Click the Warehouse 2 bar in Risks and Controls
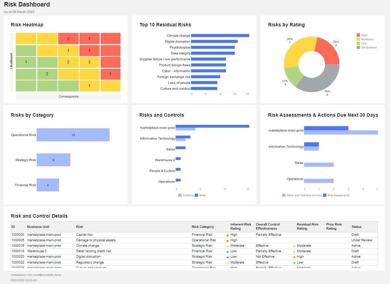 point(178,158)
